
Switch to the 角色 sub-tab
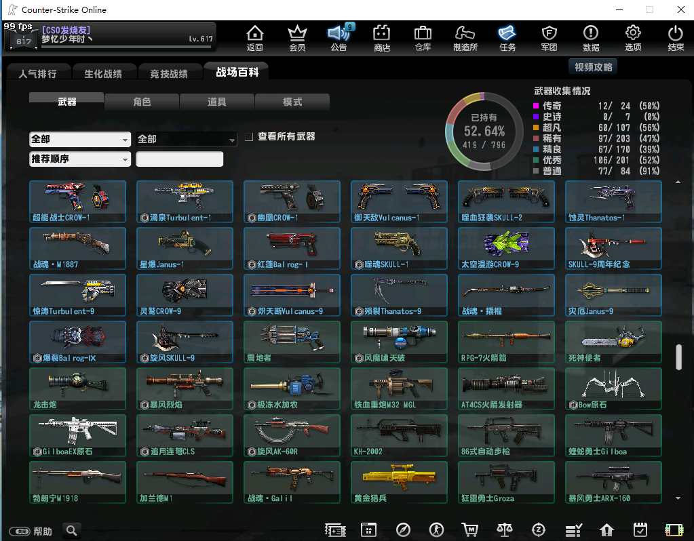142,102
